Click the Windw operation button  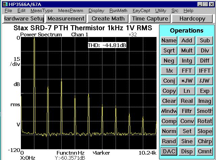click(169, 111)
